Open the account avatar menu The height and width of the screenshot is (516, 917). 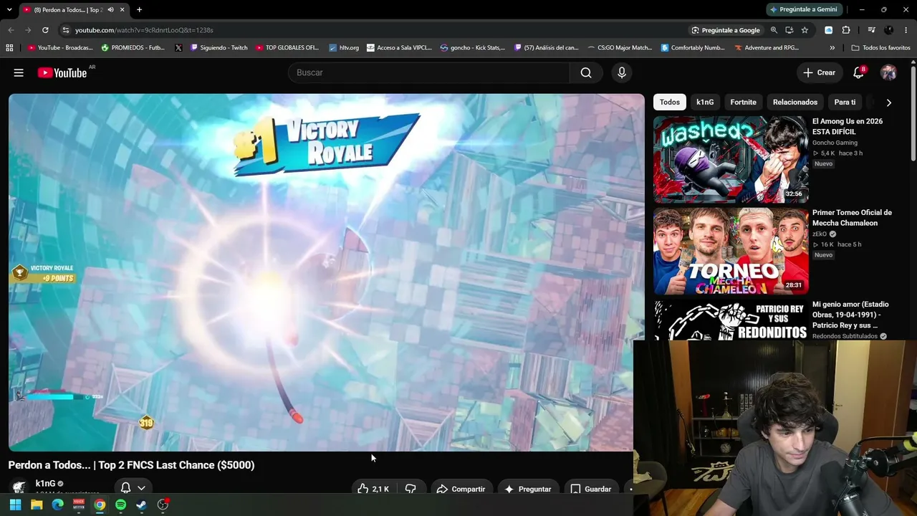[888, 72]
